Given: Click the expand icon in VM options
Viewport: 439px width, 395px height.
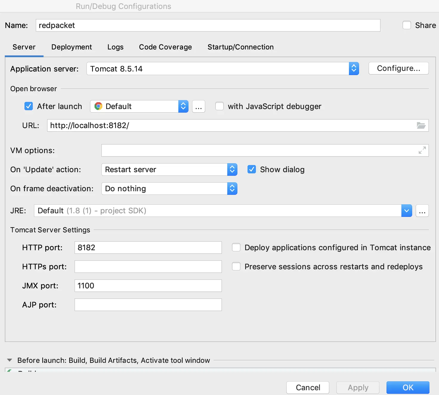Looking at the screenshot, I should click(422, 150).
